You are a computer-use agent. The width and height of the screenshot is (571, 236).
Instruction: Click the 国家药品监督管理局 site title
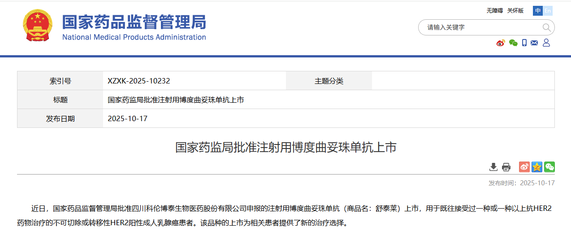134,22
